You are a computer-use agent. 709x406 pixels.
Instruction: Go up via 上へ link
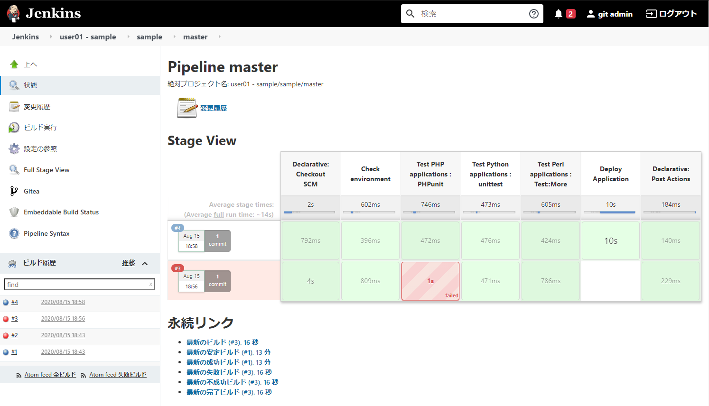[x=30, y=65]
